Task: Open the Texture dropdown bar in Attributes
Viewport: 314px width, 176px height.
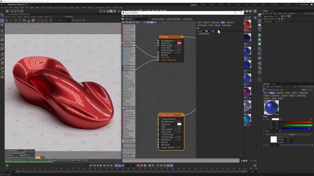Action: (x=292, y=134)
